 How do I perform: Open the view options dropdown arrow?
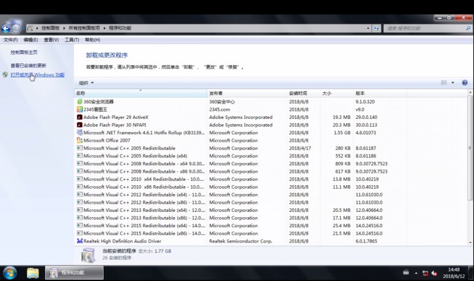click(x=453, y=83)
